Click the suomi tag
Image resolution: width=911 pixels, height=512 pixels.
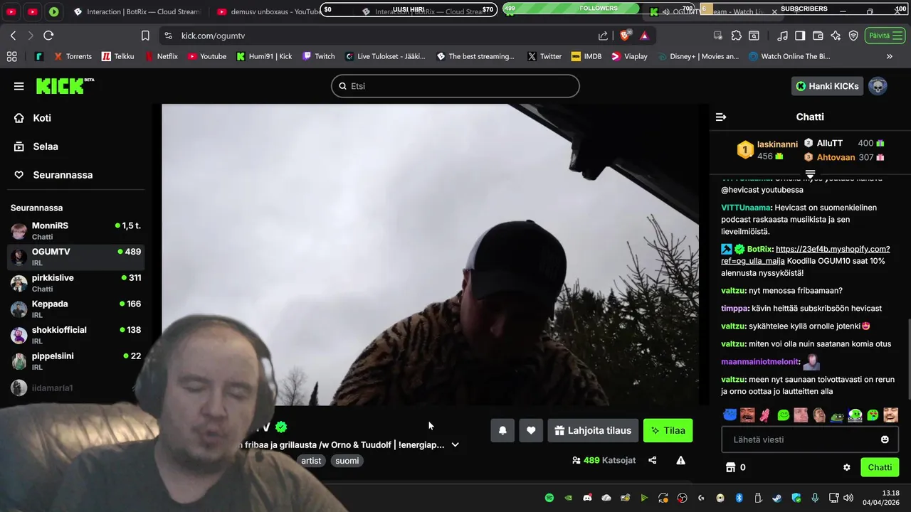pos(347,461)
